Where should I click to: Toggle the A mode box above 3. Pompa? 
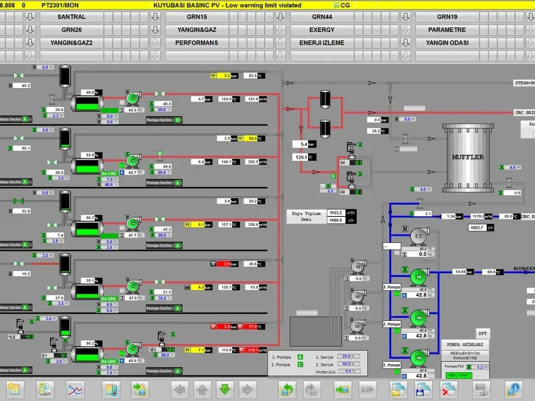click(405, 269)
